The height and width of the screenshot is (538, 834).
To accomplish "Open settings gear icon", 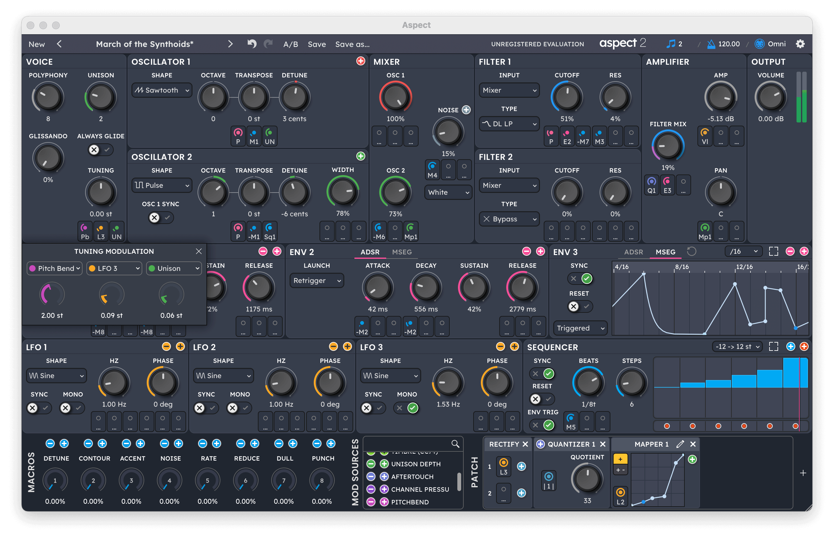I will tap(800, 44).
